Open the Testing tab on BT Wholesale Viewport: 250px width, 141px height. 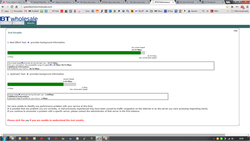point(18,23)
